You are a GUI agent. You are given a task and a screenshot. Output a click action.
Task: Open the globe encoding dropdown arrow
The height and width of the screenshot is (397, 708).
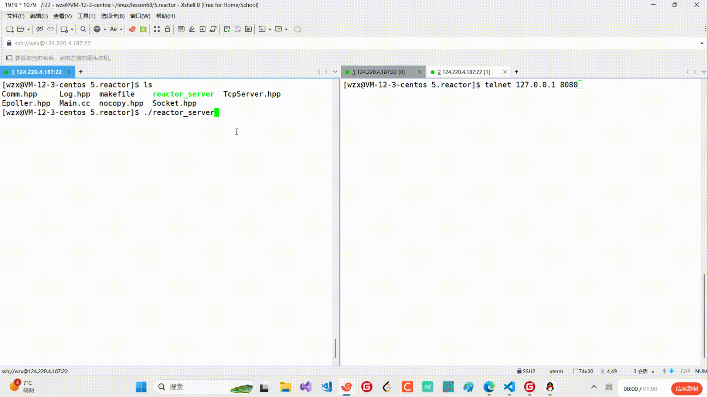pyautogui.click(x=105, y=29)
